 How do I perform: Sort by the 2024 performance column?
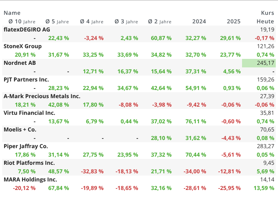[x=199, y=21]
